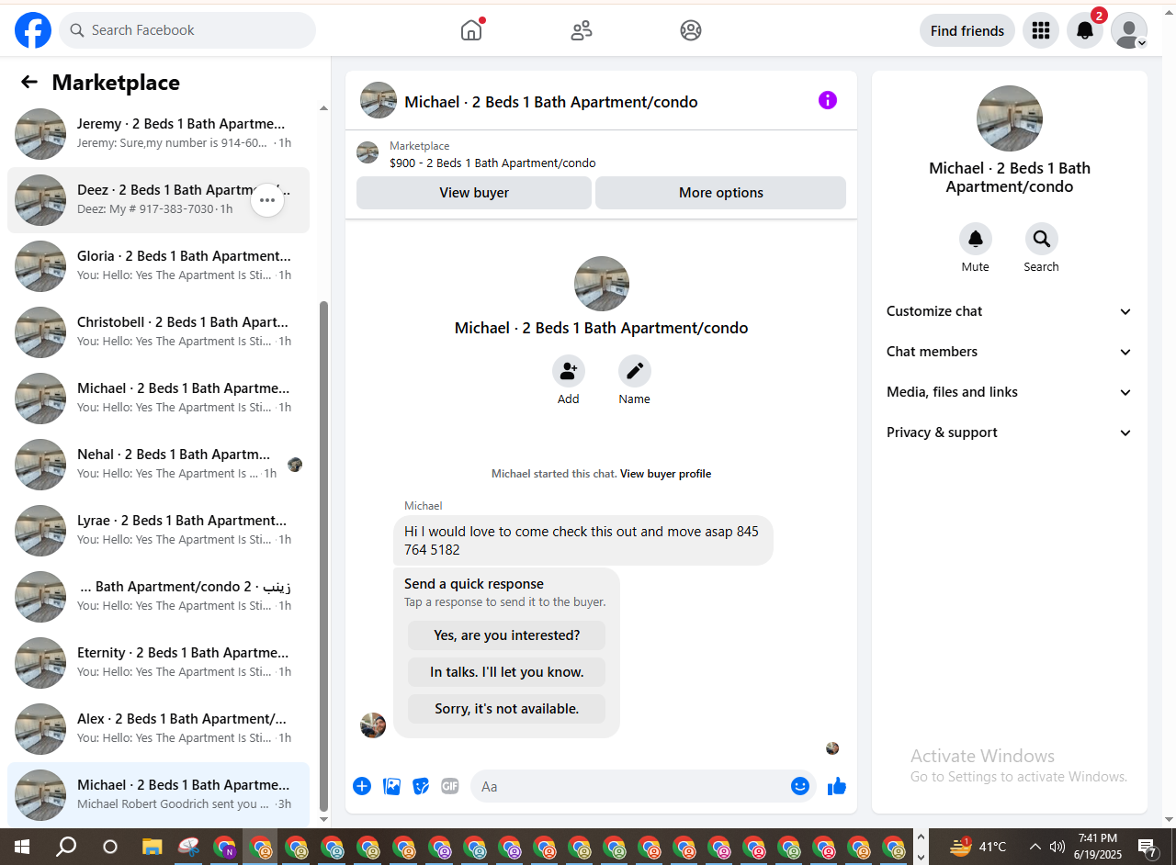This screenshot has height=865, width=1176.
Task: Expand Chat members section
Action: pyautogui.click(x=1010, y=352)
